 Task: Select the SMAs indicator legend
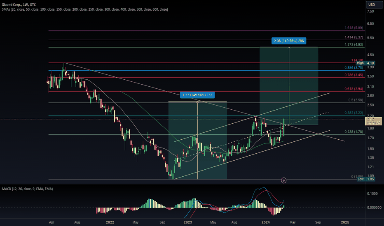(85, 9)
